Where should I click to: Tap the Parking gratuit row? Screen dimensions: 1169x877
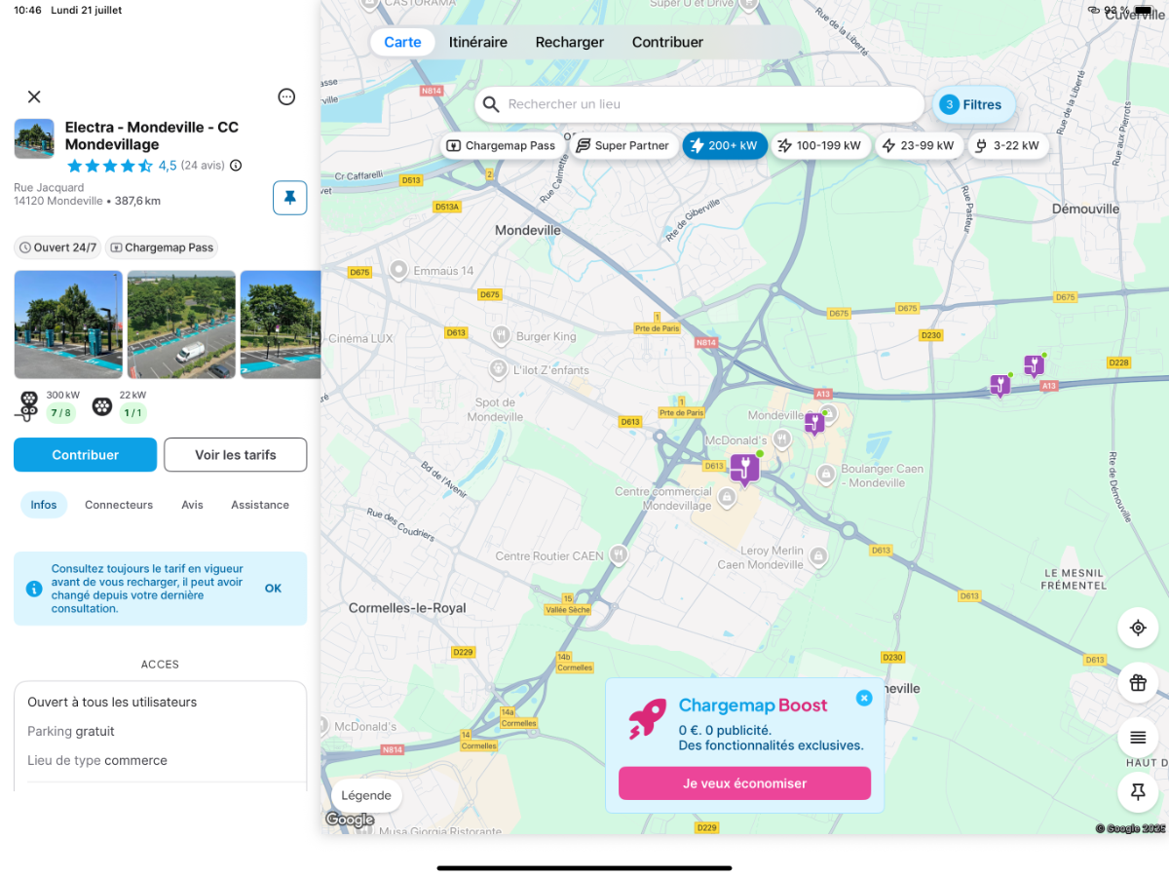click(160, 731)
